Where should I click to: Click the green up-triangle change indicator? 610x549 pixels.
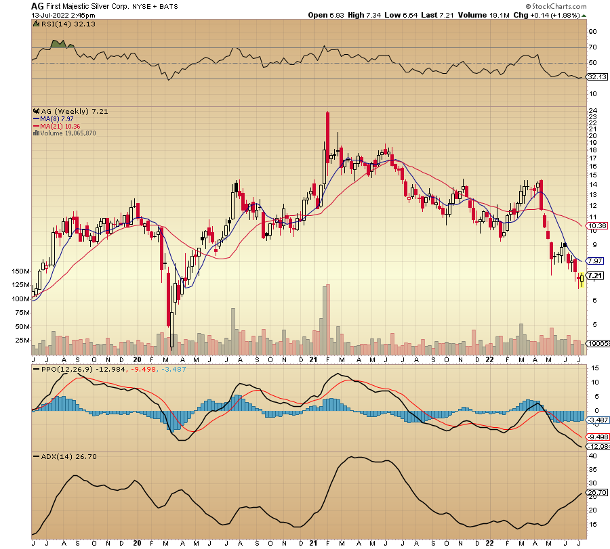[x=584, y=16]
